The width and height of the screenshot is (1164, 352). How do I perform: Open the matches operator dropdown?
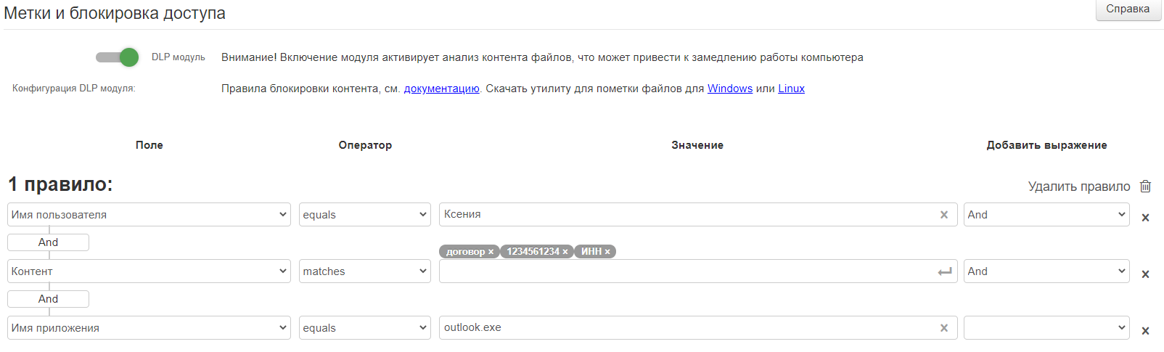click(364, 271)
